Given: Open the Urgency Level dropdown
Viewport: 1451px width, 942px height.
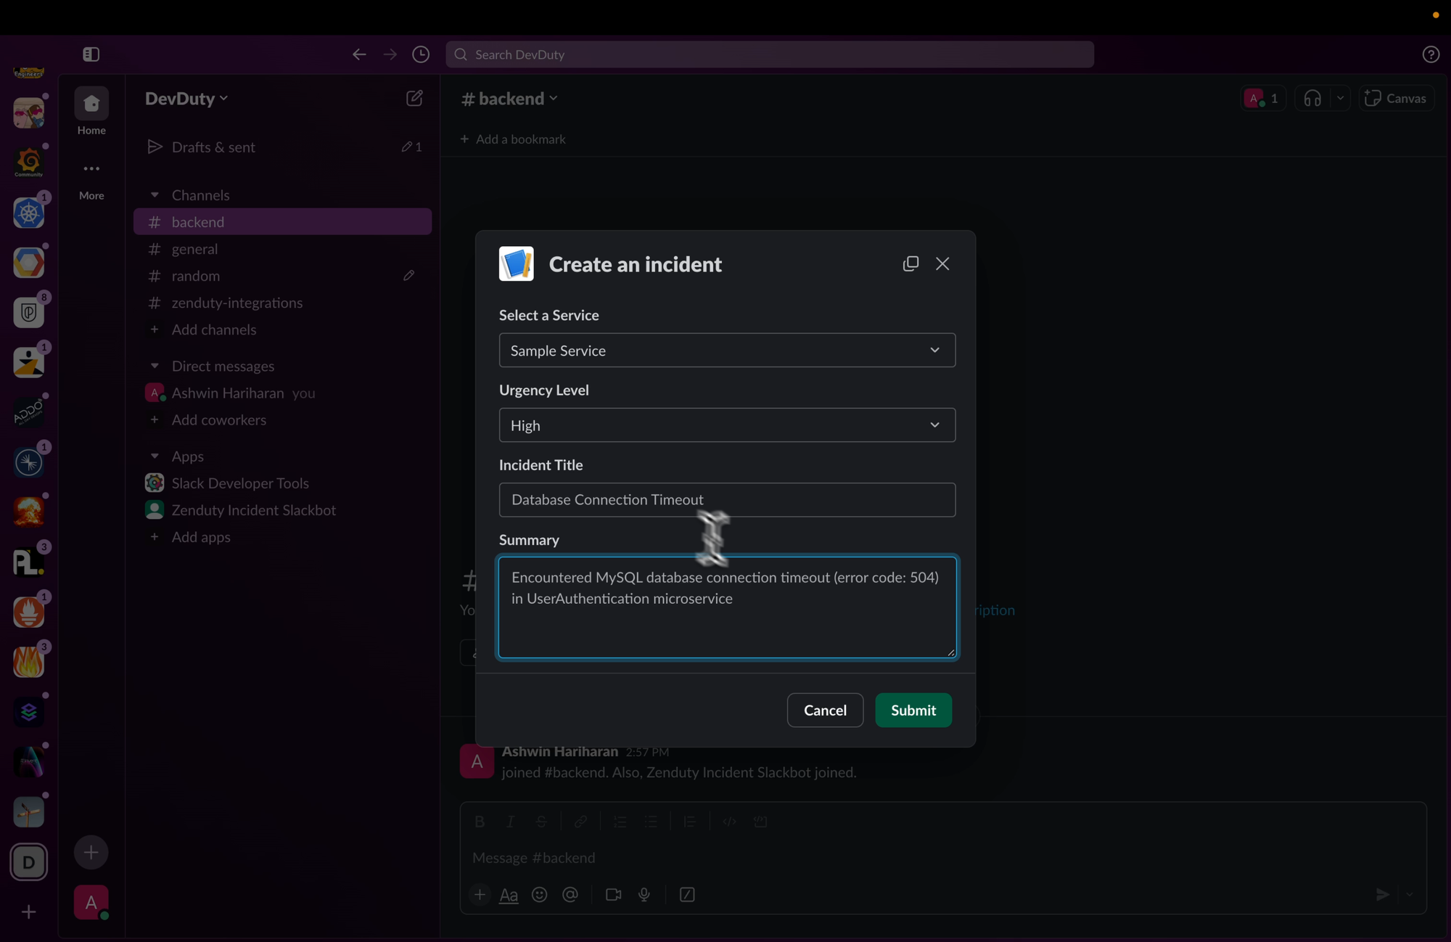Looking at the screenshot, I should [727, 425].
